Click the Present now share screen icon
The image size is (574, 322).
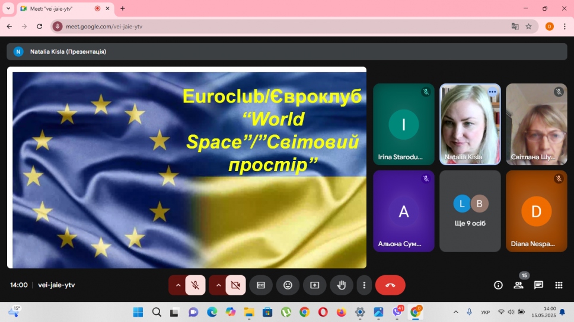314,285
